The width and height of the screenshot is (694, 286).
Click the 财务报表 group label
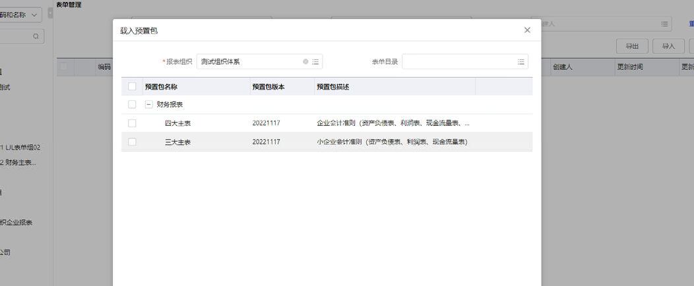(170, 105)
